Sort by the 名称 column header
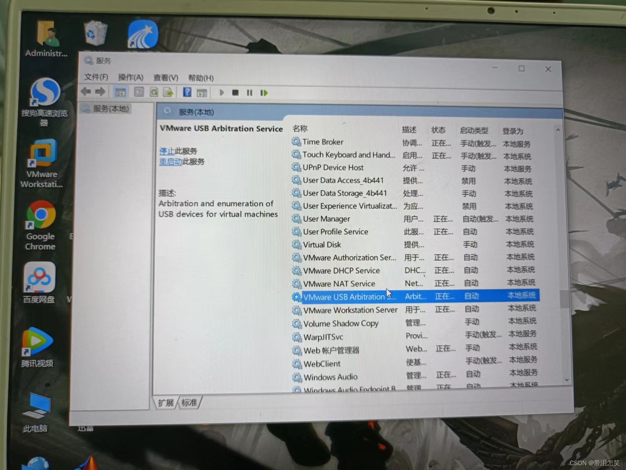 pyautogui.click(x=300, y=129)
